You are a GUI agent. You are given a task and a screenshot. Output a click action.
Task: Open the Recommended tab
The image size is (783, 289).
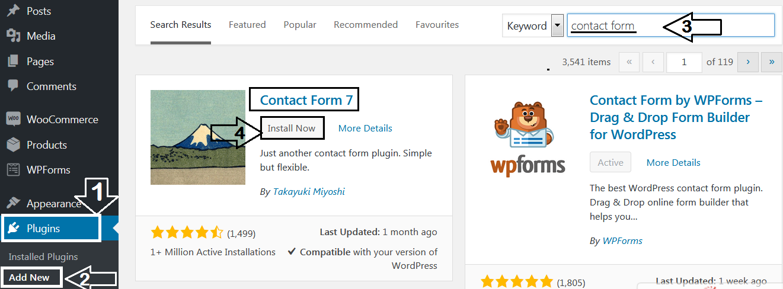click(x=366, y=25)
